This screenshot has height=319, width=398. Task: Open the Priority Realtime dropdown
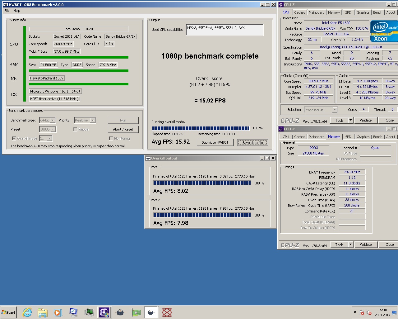tap(85, 120)
